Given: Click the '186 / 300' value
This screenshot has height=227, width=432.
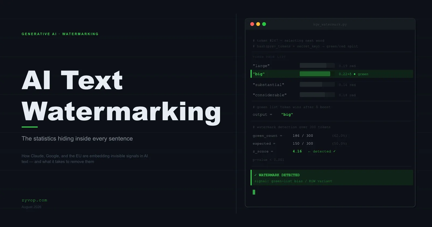Looking at the screenshot, I should pos(303,136).
